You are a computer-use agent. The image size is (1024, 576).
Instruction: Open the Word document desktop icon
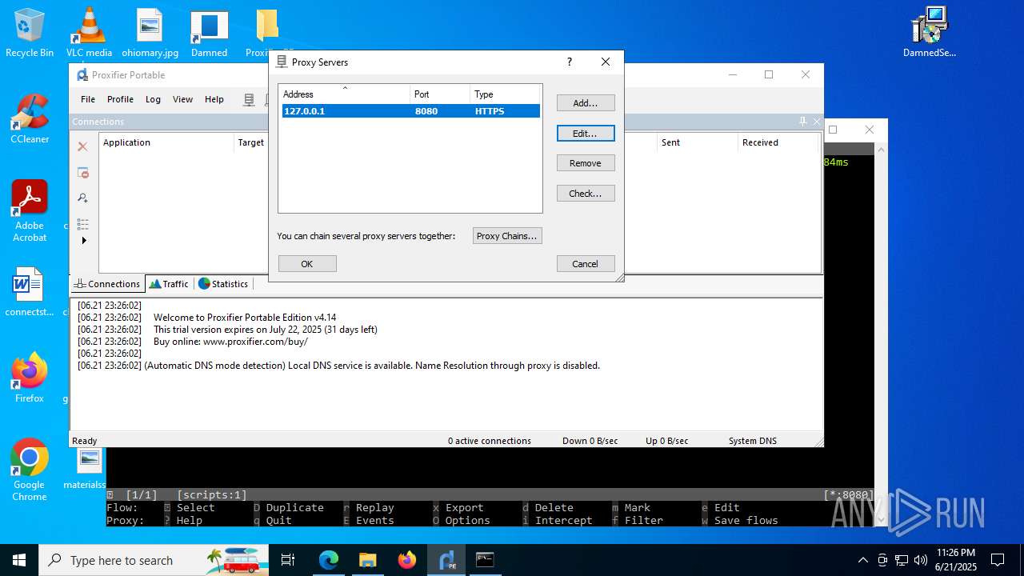(30, 291)
